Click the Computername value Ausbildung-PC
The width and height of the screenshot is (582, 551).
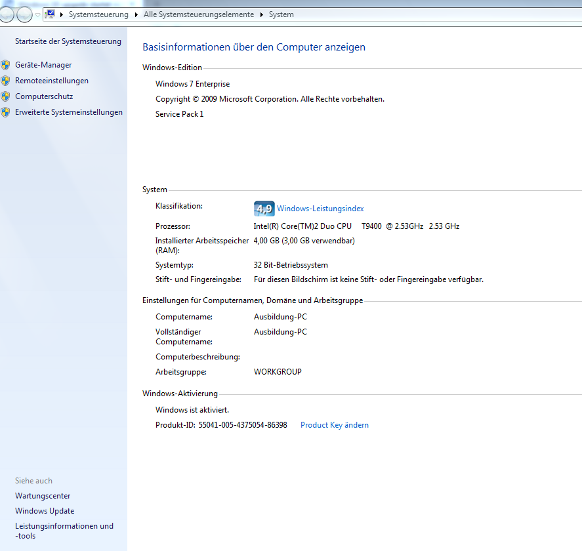pyautogui.click(x=280, y=317)
